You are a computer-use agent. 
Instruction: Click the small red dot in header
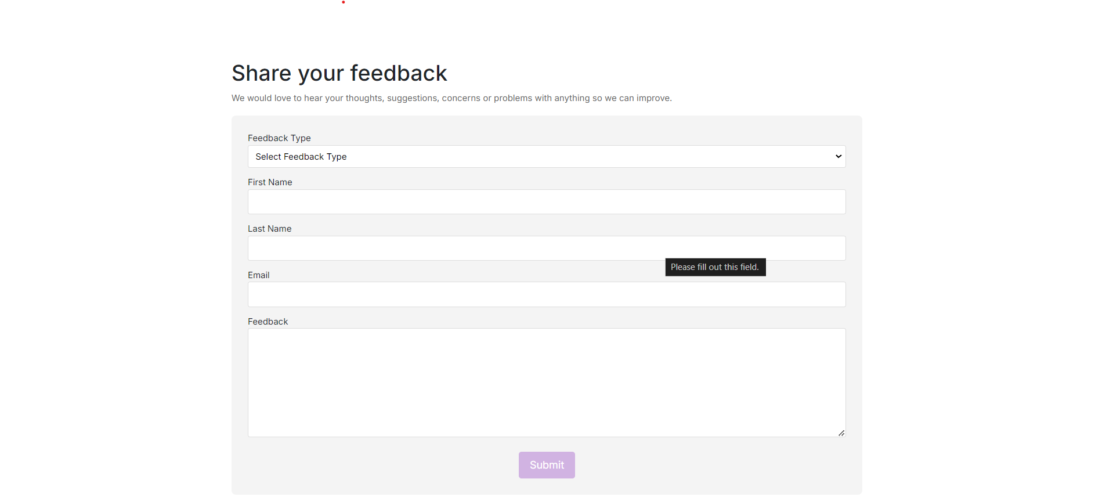[x=344, y=2]
